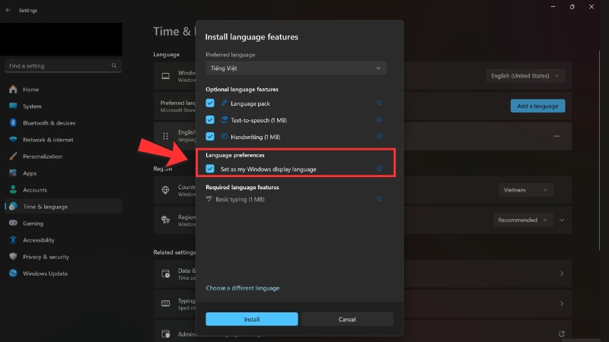This screenshot has height=342, width=609.
Task: Go to Bluetooth & devices settings
Action: pos(49,123)
